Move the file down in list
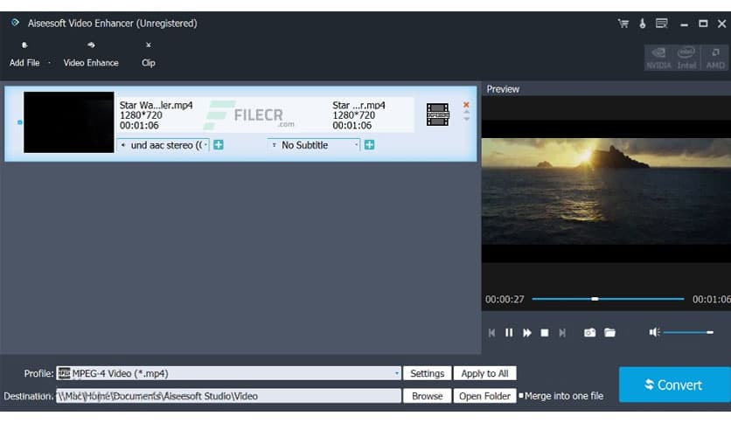This screenshot has height=423, width=731. (466, 119)
